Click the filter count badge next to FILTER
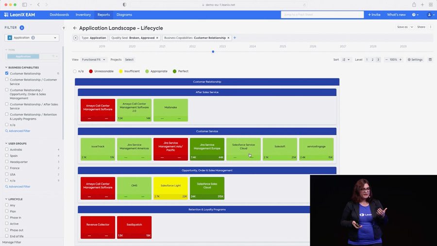 (x=22, y=28)
